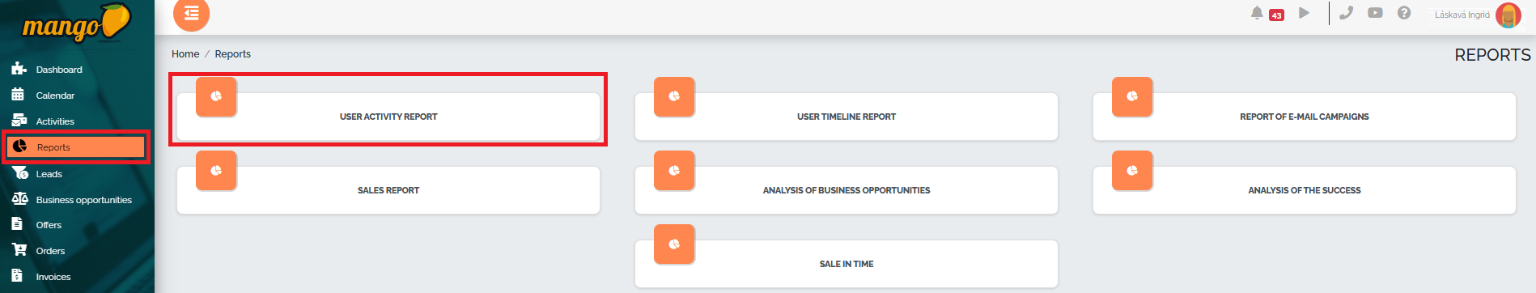Viewport: 1536px width, 293px height.
Task: Navigate to Home breadcrumb link
Action: (185, 54)
